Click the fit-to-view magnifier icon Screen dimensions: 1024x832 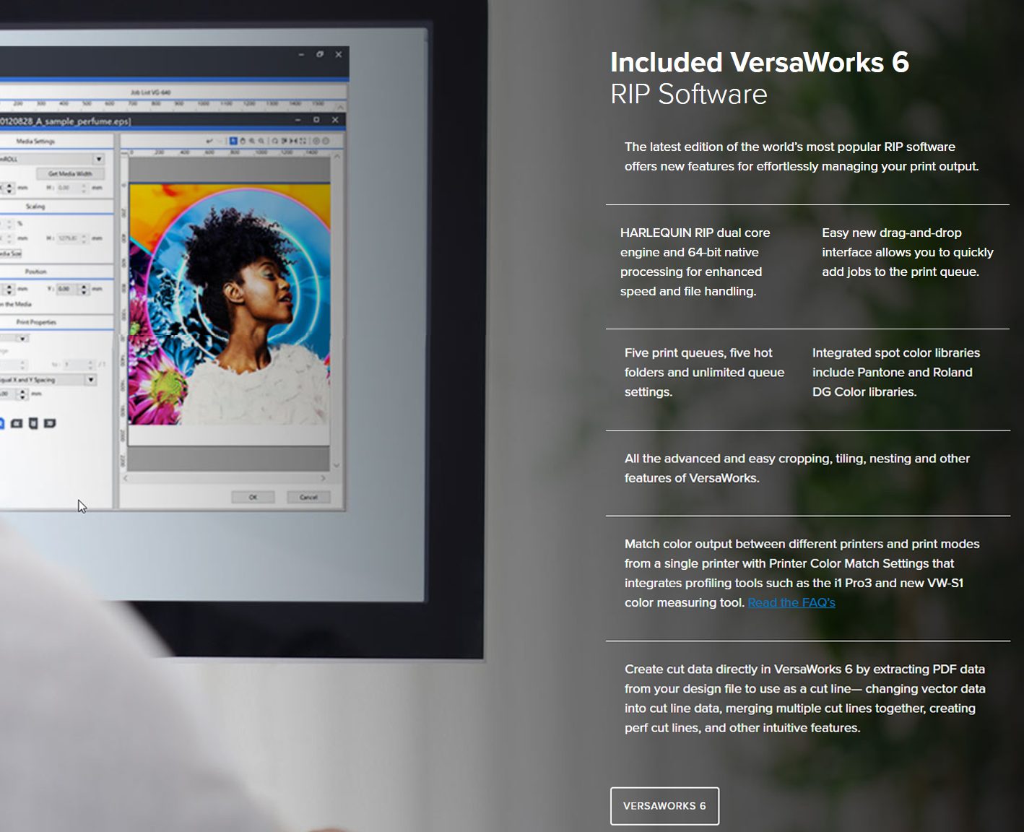(275, 141)
